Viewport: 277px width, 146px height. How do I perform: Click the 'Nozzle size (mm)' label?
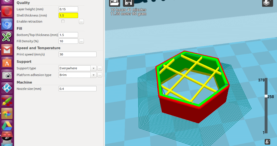pos(29,89)
